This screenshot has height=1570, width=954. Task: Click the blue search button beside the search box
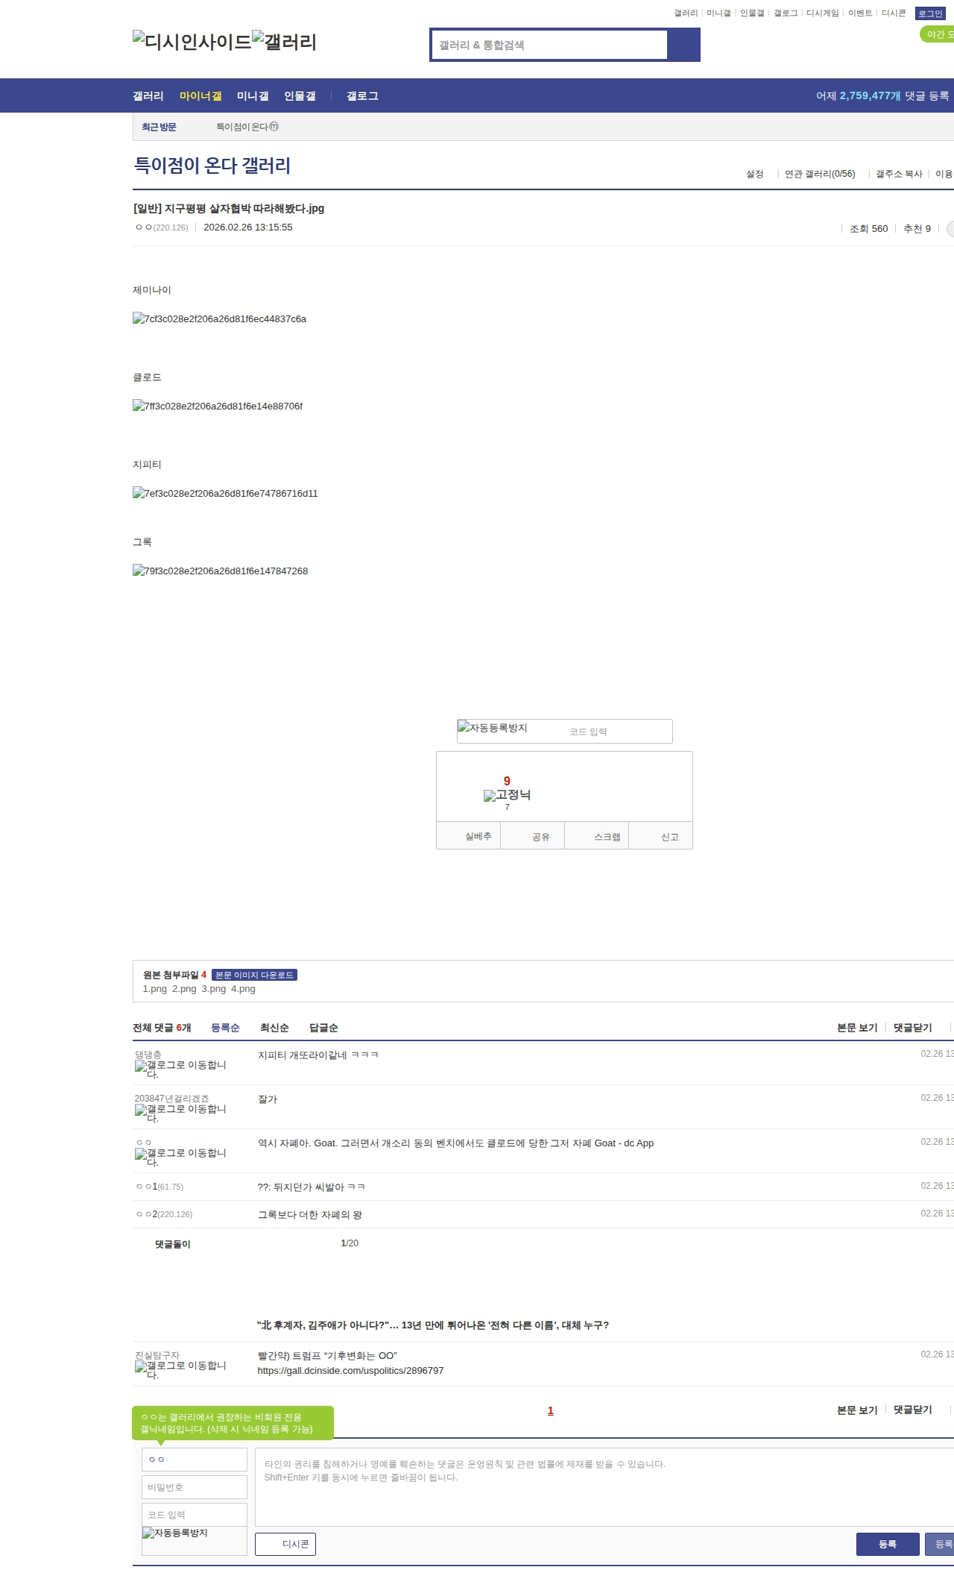(683, 45)
